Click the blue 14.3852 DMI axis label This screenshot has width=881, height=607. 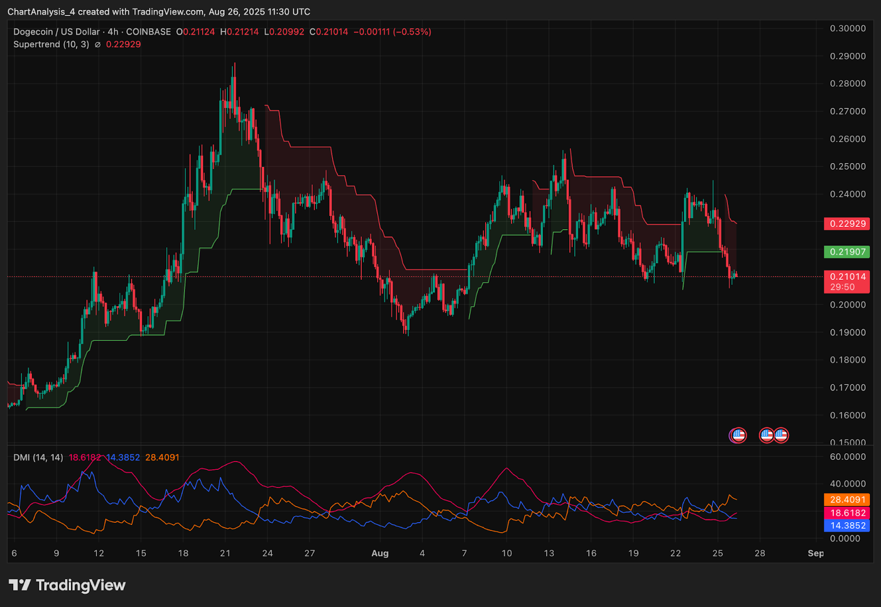[x=847, y=525]
